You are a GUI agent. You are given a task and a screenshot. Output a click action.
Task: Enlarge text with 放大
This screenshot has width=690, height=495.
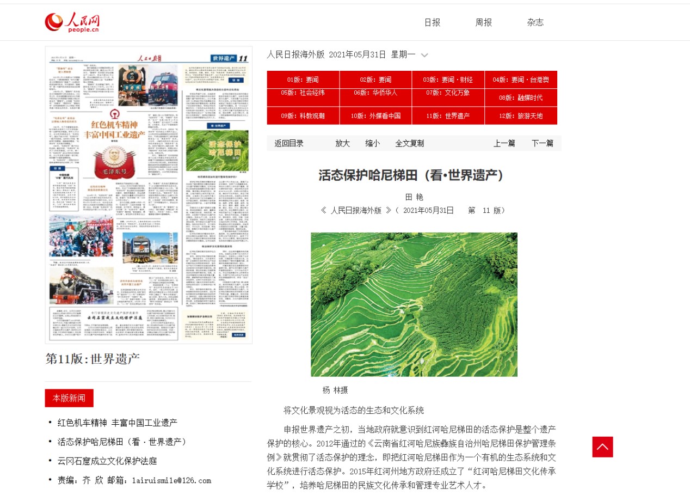[342, 143]
